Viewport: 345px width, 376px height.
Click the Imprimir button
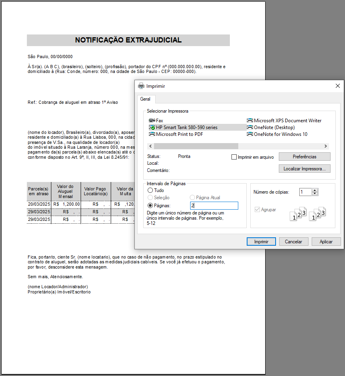[261, 241]
